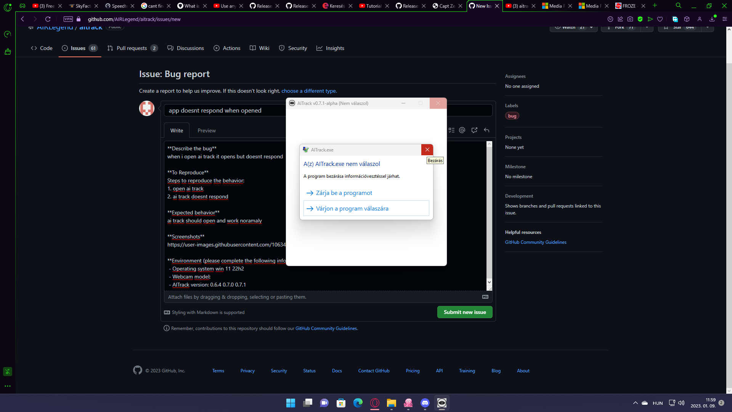Image resolution: width=732 pixels, height=412 pixels.
Task: Submit the new issue
Action: pos(464,312)
